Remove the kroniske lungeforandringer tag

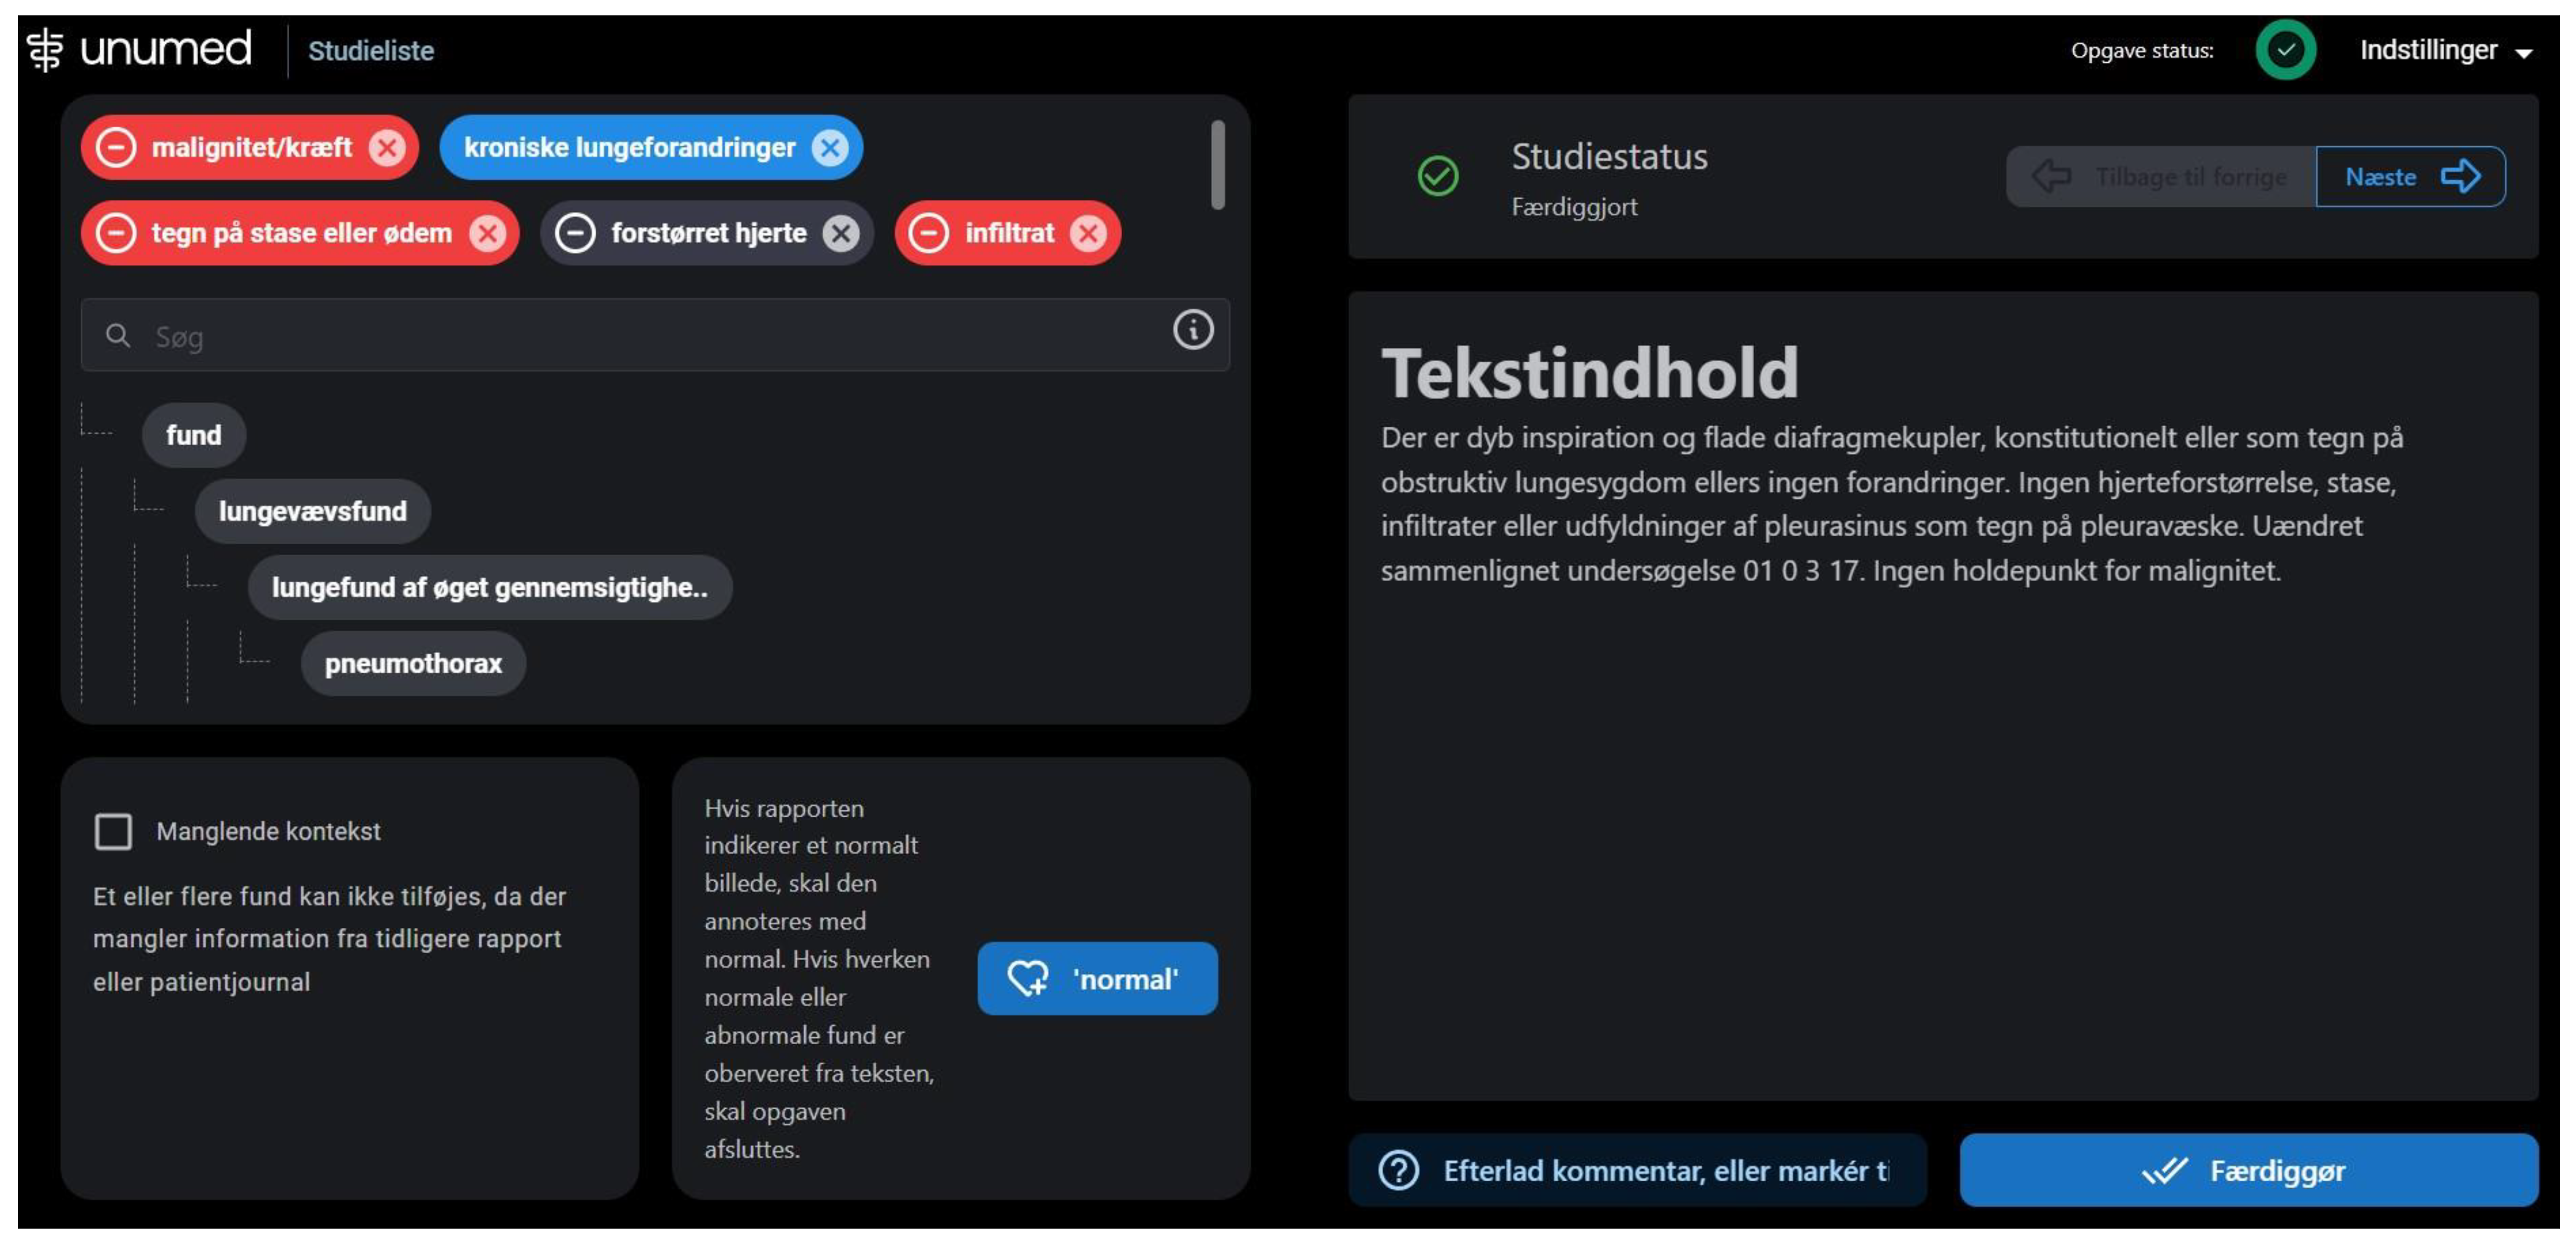pos(829,148)
